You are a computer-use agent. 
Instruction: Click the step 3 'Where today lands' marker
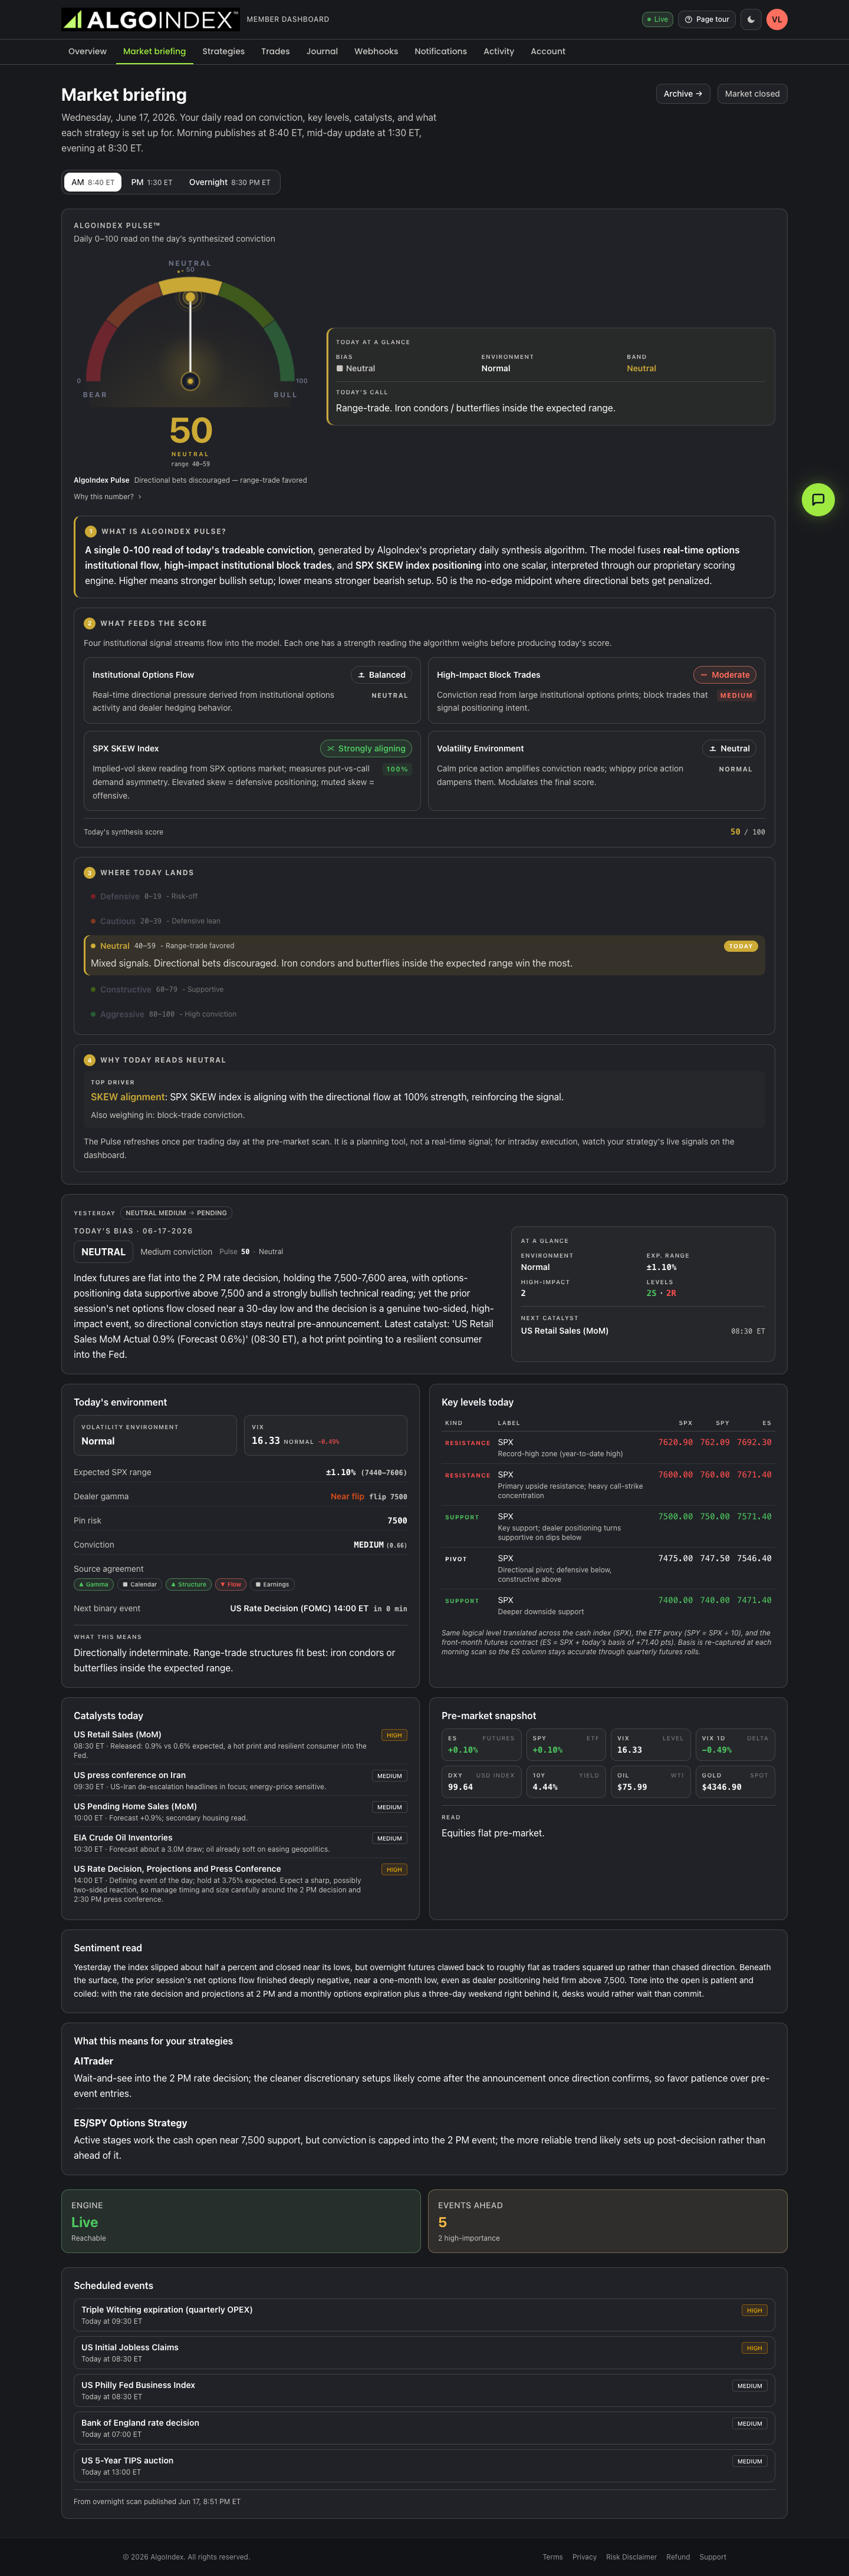click(x=89, y=873)
